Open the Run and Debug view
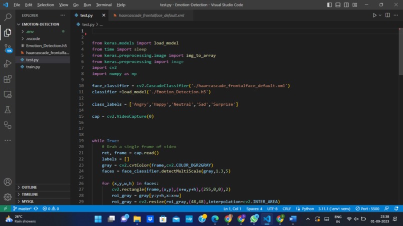Viewport: 403px width, 226px height. tap(7, 63)
